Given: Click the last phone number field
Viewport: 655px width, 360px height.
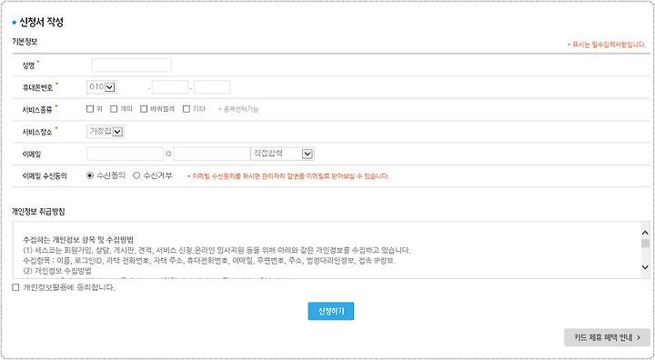Looking at the screenshot, I should (212, 87).
